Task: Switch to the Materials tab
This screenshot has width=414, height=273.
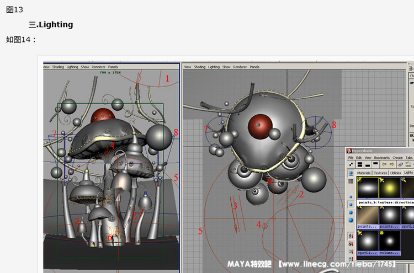Action: pyautogui.click(x=364, y=173)
